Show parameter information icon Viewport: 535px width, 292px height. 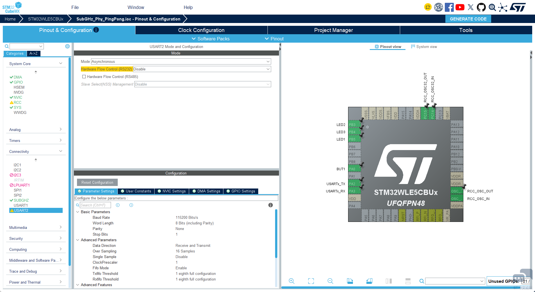(271, 205)
